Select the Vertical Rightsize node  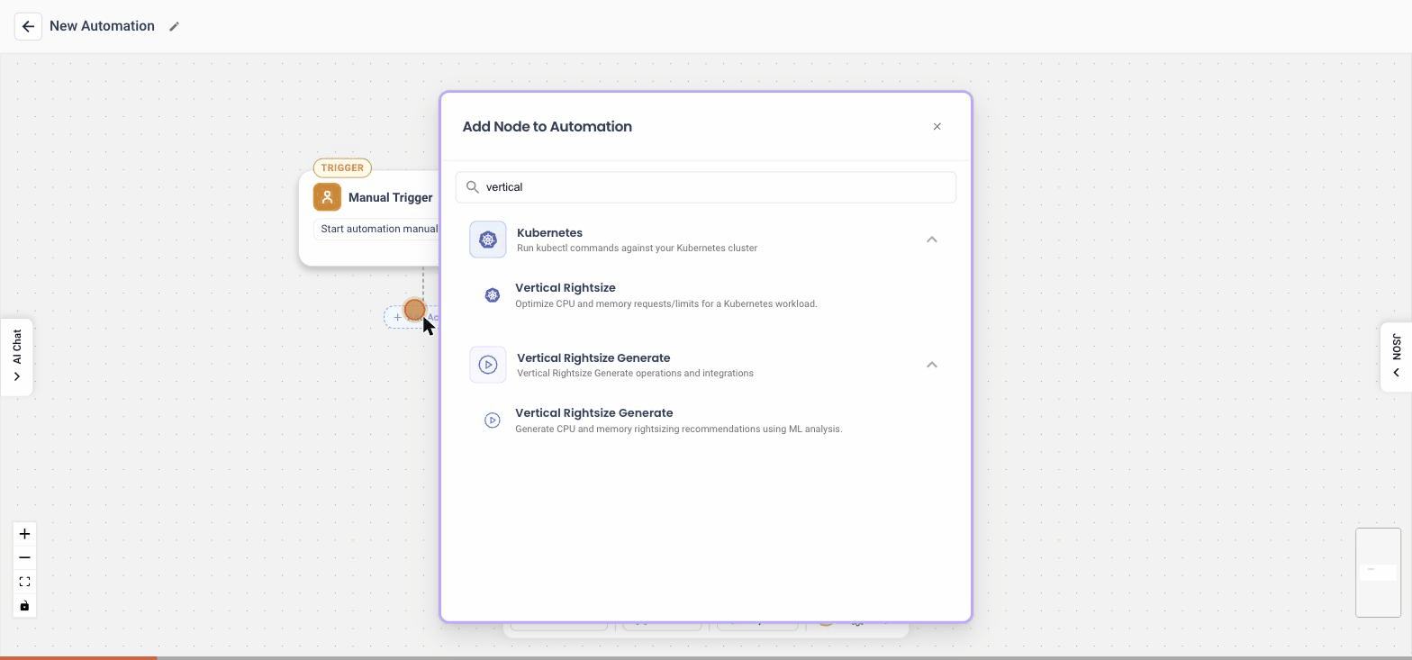tap(706, 295)
